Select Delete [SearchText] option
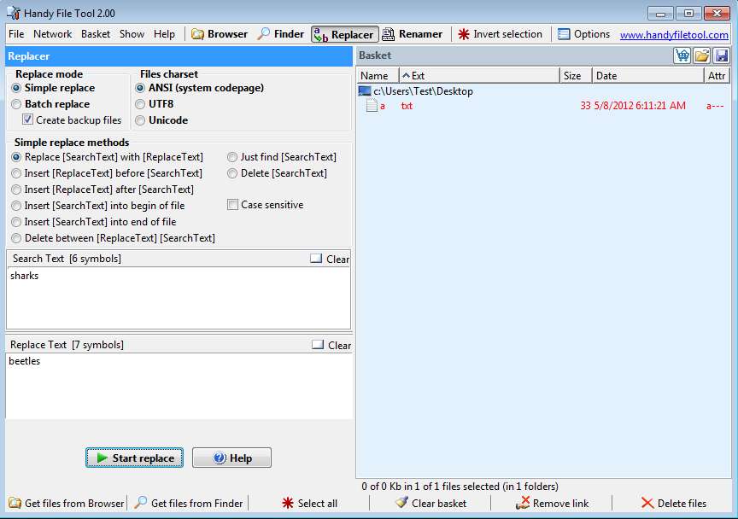The width and height of the screenshot is (738, 519). [x=277, y=173]
